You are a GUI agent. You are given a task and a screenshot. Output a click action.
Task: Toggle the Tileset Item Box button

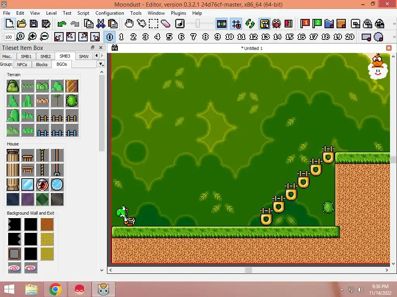pos(264,24)
